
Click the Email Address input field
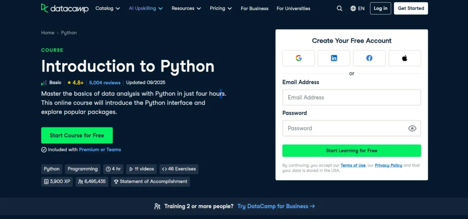click(x=351, y=97)
